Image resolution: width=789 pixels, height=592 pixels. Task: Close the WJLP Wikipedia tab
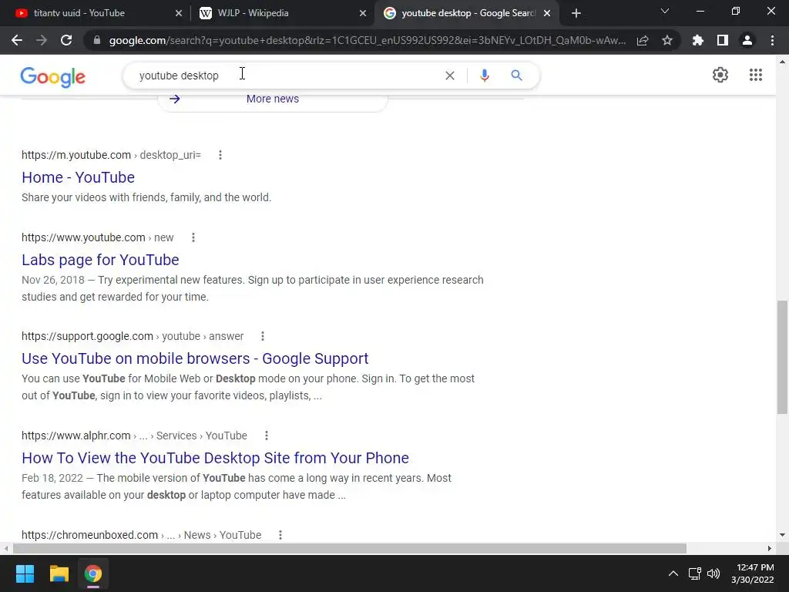pos(363,13)
